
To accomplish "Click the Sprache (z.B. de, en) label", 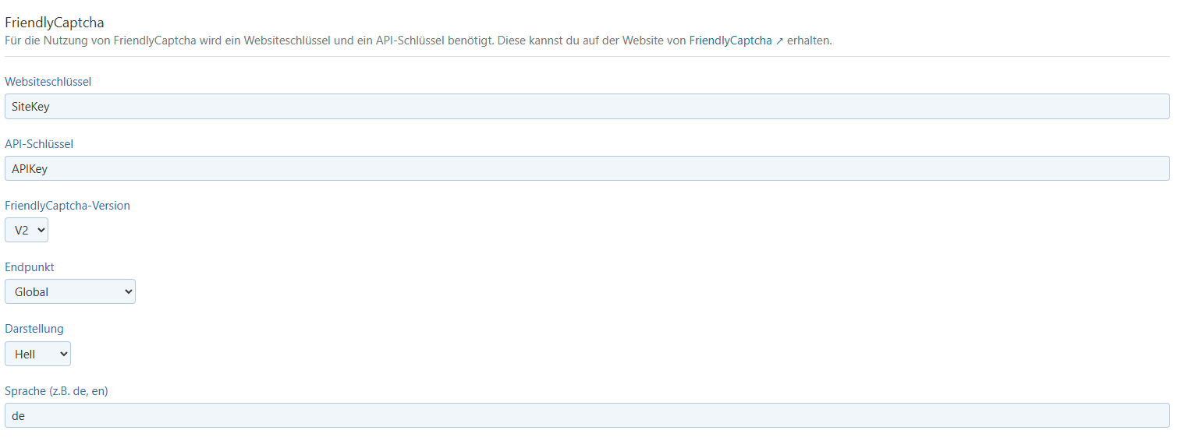I will 56,391.
